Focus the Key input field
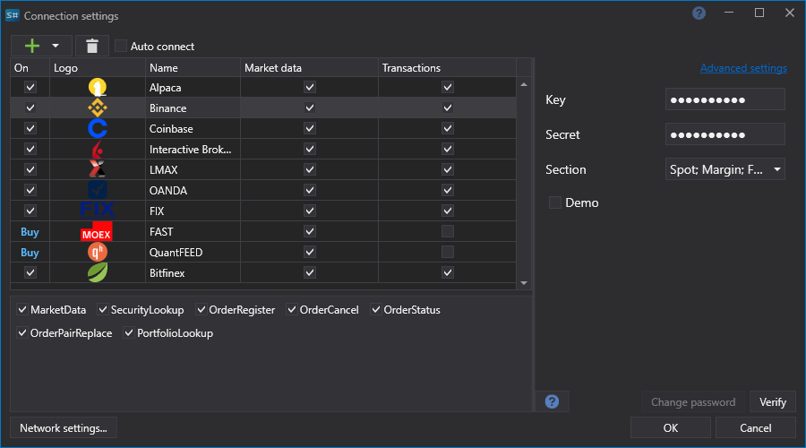Viewport: 806px width, 448px height. [725, 99]
